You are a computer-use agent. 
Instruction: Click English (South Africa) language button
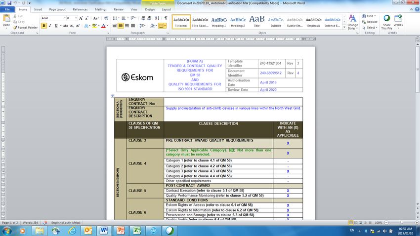[66, 223]
